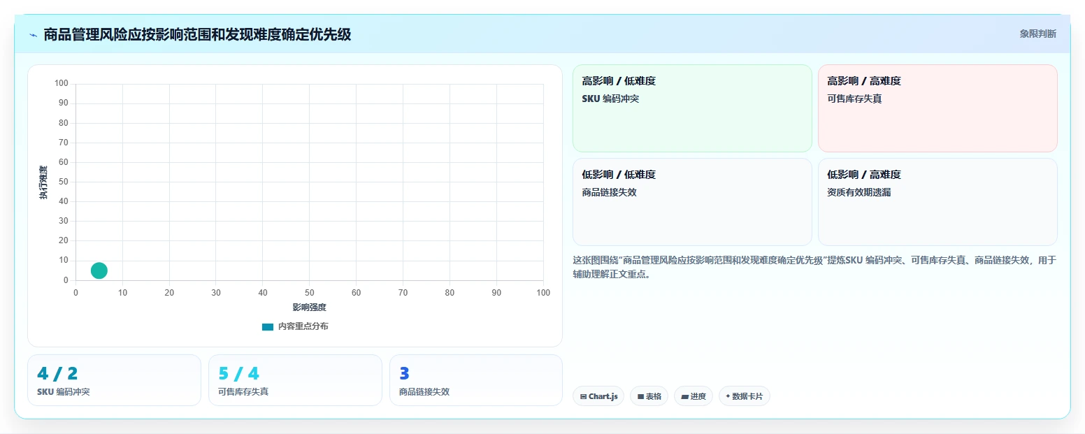Screen dimensions: 1085x434
Task: Click the 可售库存失真 text in red card
Action: (x=854, y=99)
